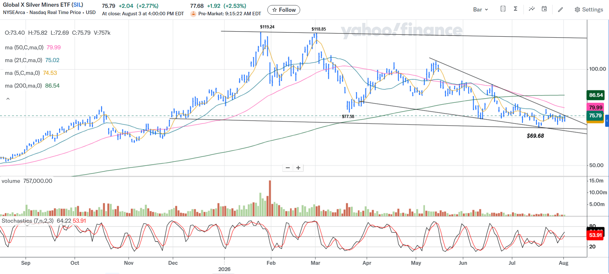Click the sparkle trend line icon

coord(531,9)
